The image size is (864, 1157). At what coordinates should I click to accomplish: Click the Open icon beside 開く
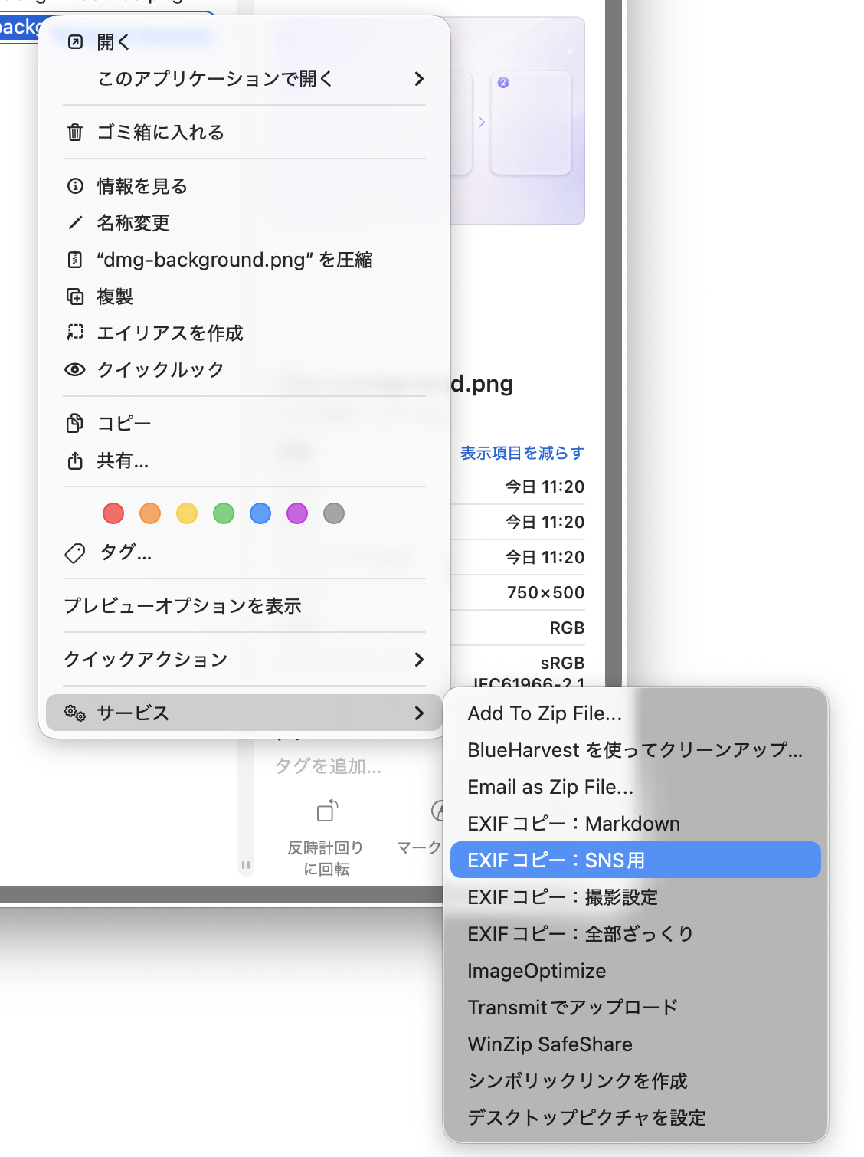click(x=75, y=42)
